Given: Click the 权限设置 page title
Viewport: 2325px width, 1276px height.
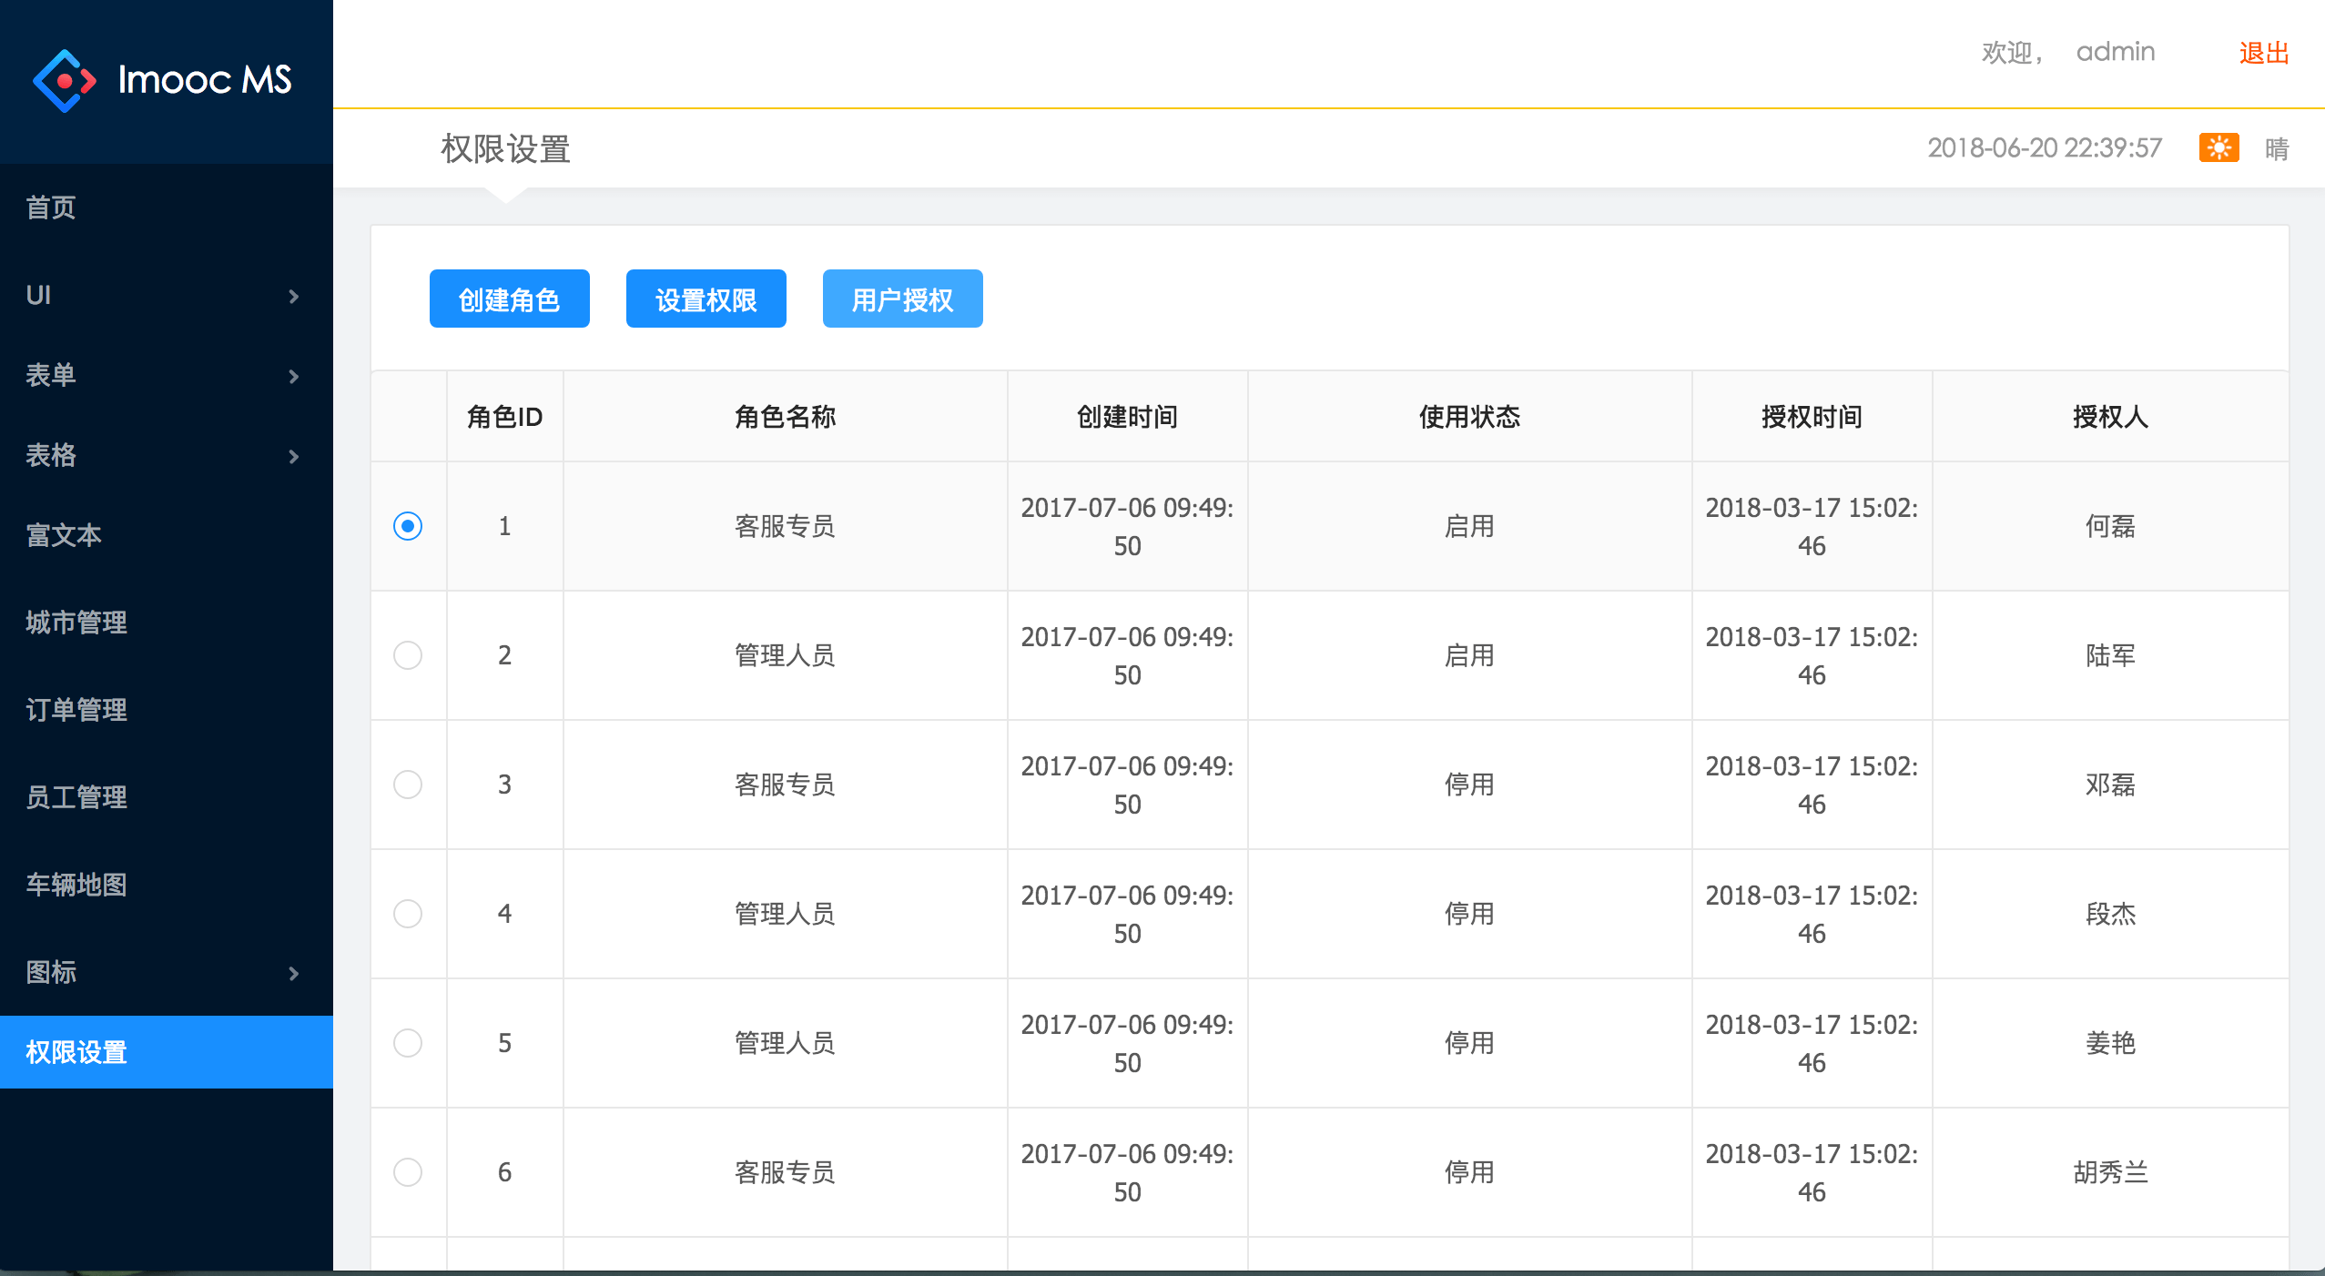Looking at the screenshot, I should 506,148.
